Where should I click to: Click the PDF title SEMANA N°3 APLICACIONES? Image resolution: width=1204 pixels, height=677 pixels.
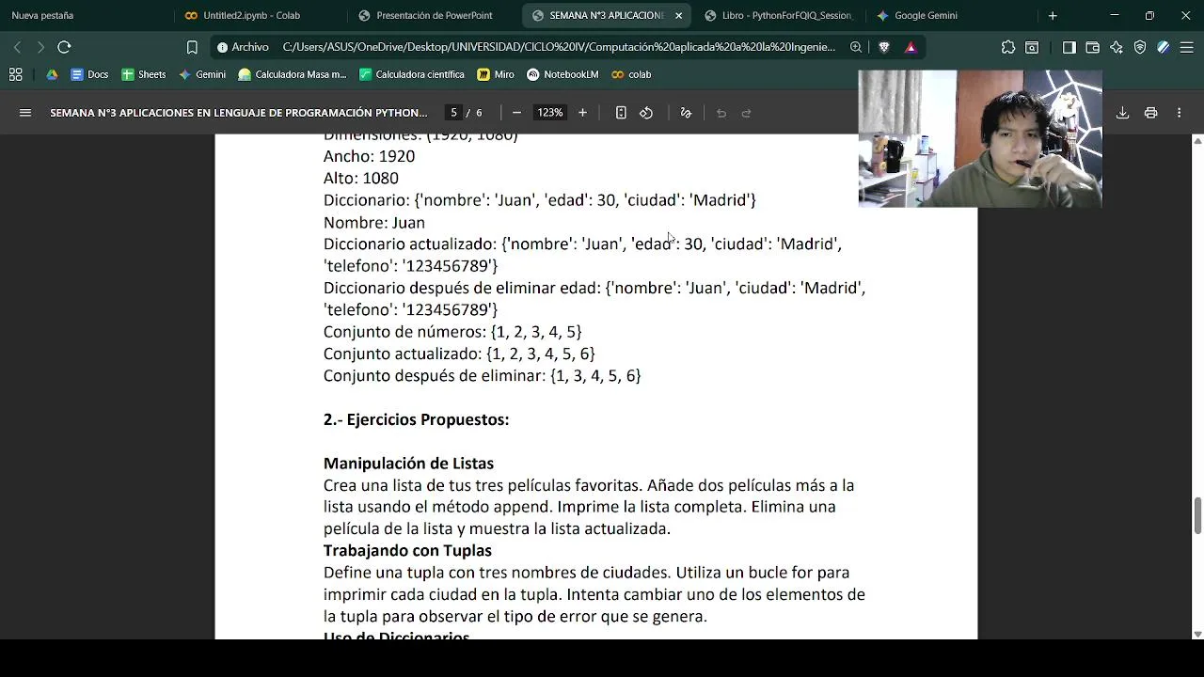(239, 113)
